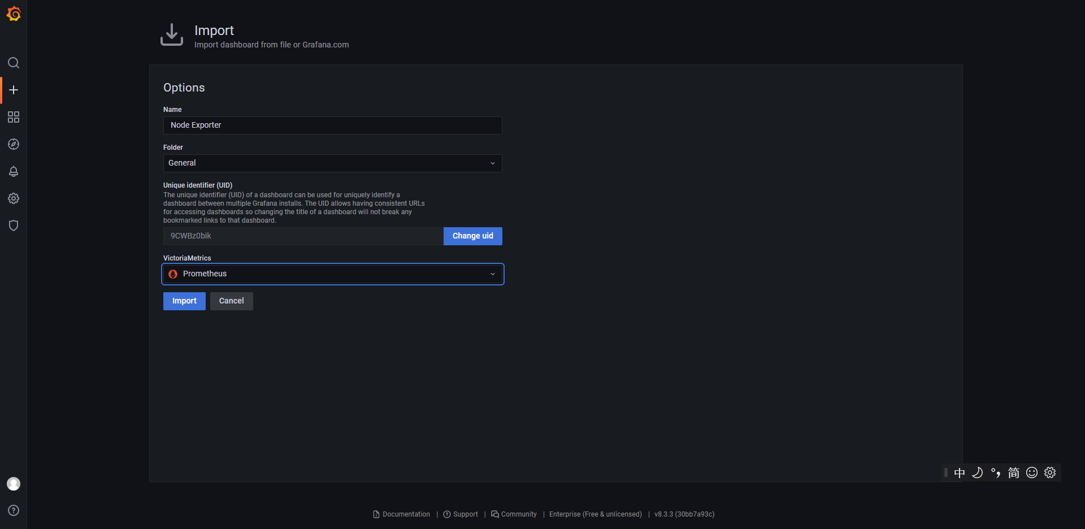Image resolution: width=1085 pixels, height=529 pixels.
Task: Open the Grafana home logo
Action: (14, 14)
